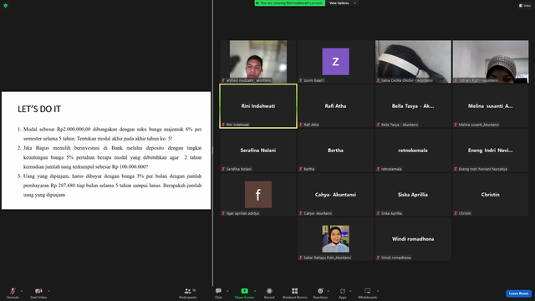Click muted mic icon beside zoom baa01 label

point(301,80)
